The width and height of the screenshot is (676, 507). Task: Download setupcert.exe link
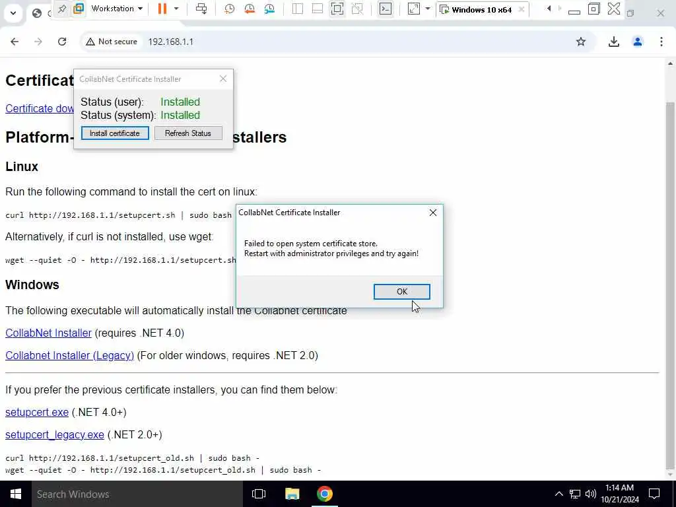pyautogui.click(x=37, y=412)
